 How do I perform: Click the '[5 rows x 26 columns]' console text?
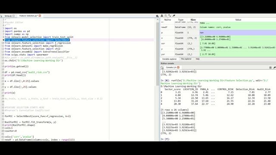(x=174, y=110)
